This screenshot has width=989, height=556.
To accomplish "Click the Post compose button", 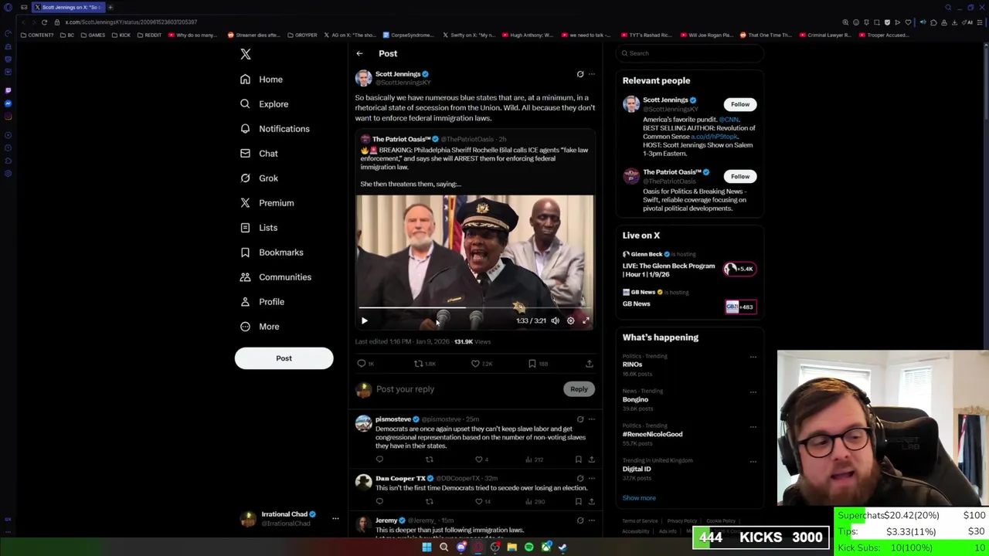I will pyautogui.click(x=284, y=358).
